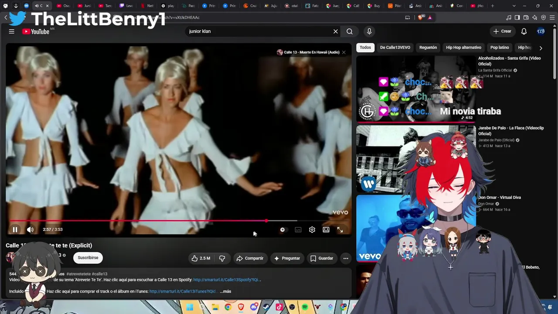Enter fullscreen mode

[340, 229]
